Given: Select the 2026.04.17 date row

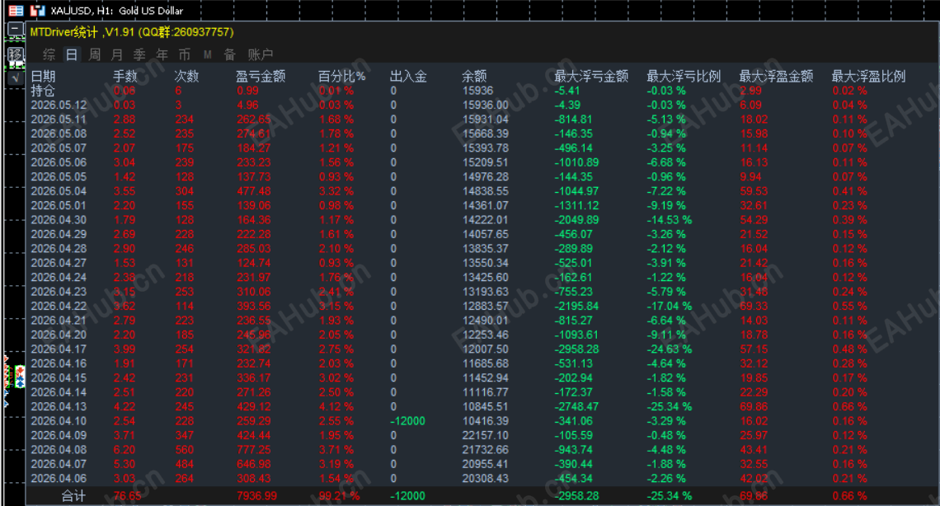Looking at the screenshot, I should [59, 349].
